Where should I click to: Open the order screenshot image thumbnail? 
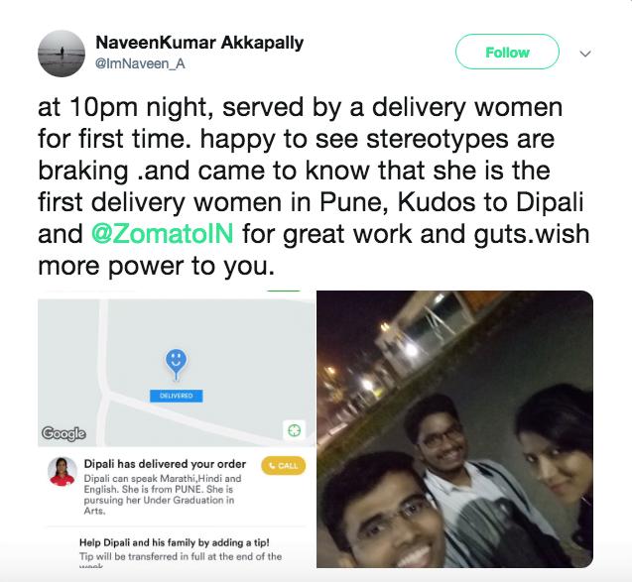point(177,429)
